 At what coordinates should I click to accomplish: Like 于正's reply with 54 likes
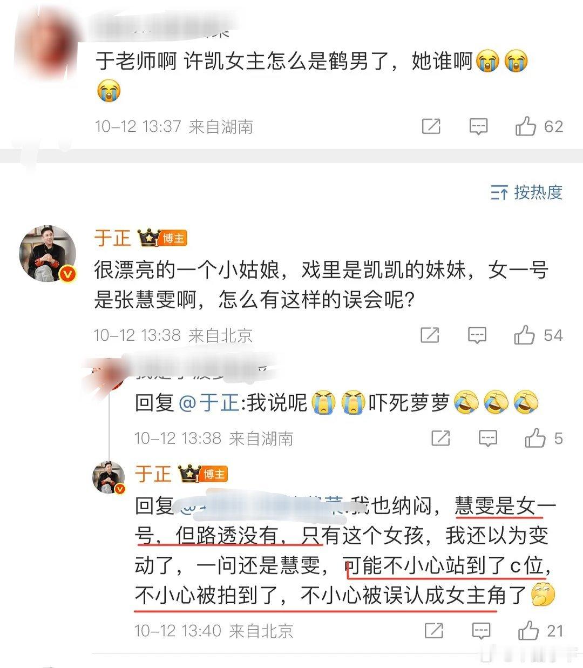pyautogui.click(x=524, y=335)
